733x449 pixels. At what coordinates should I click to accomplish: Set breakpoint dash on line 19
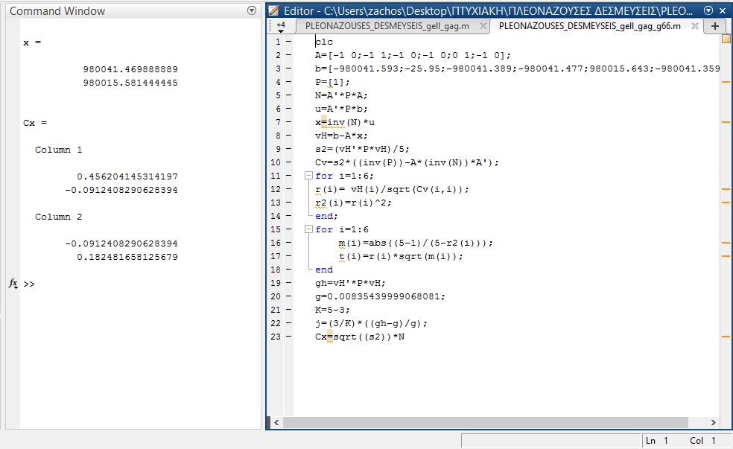click(x=288, y=283)
